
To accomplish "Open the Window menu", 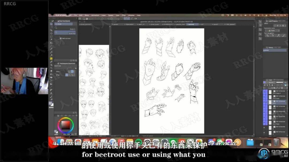I will [131, 15].
